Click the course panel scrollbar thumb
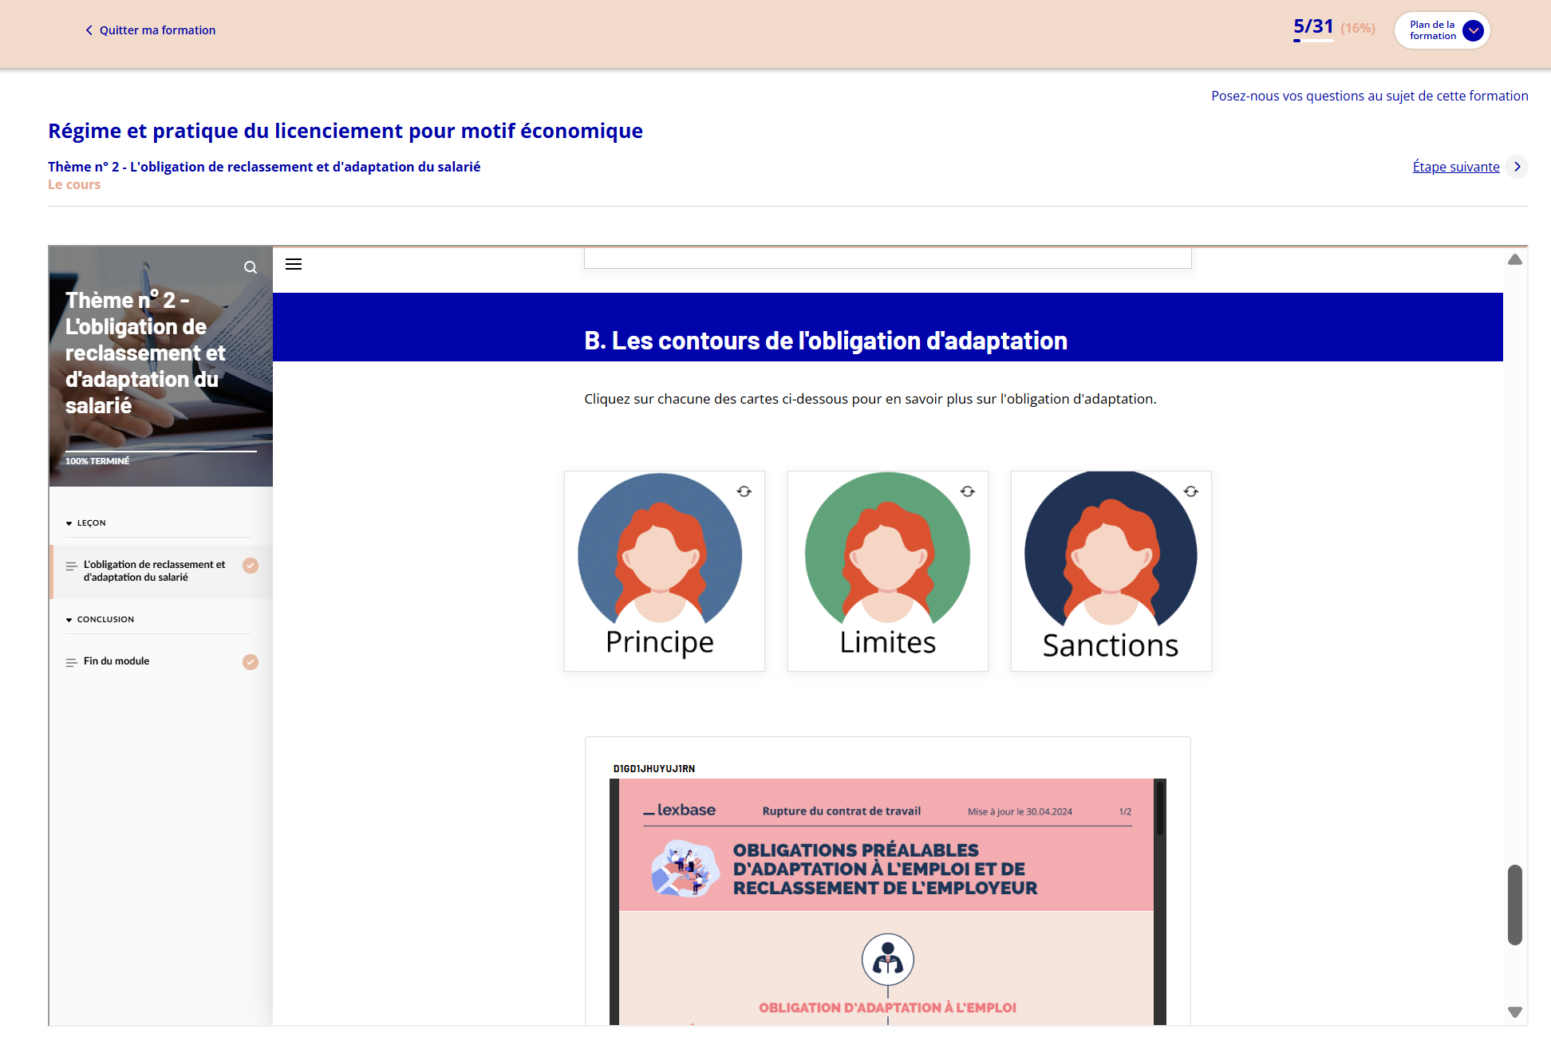 (1515, 905)
